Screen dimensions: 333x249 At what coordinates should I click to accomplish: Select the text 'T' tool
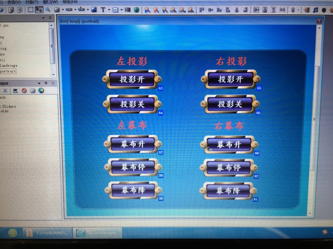[103, 10]
